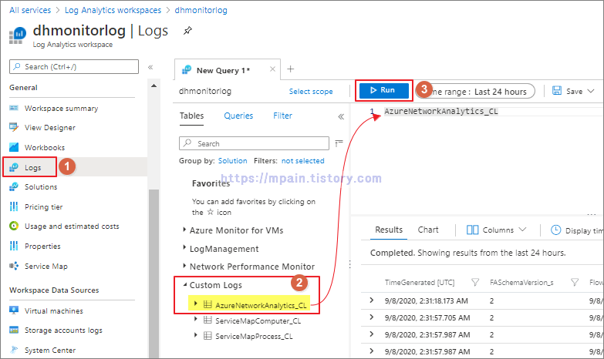Switch to the Filter tab

pos(283,116)
